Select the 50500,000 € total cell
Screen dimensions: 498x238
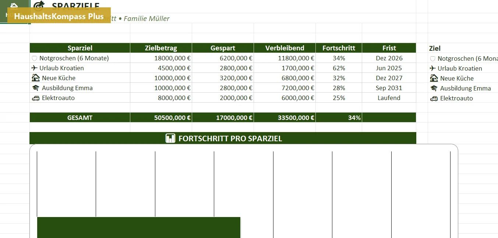point(161,118)
